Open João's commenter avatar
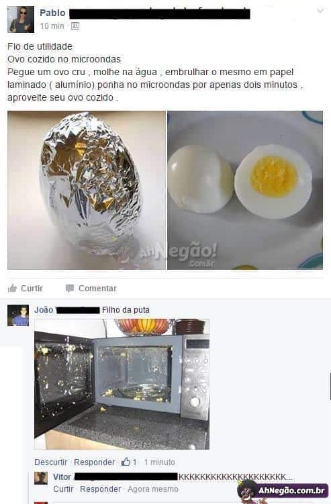The height and width of the screenshot is (504, 331). 18,315
